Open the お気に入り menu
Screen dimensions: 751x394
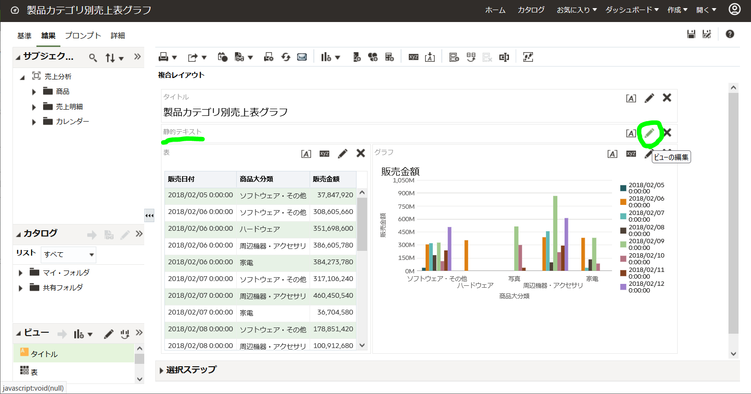pos(577,10)
